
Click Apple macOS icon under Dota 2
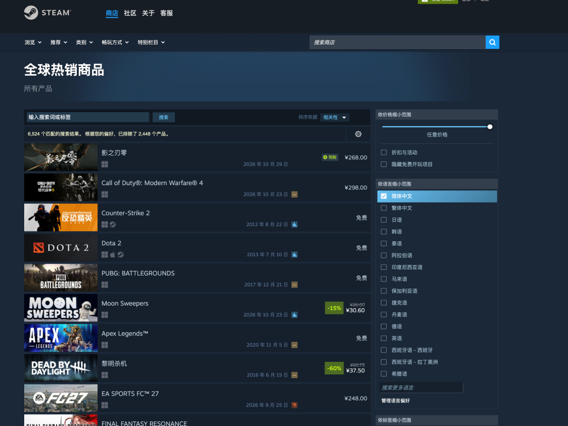pos(113,255)
